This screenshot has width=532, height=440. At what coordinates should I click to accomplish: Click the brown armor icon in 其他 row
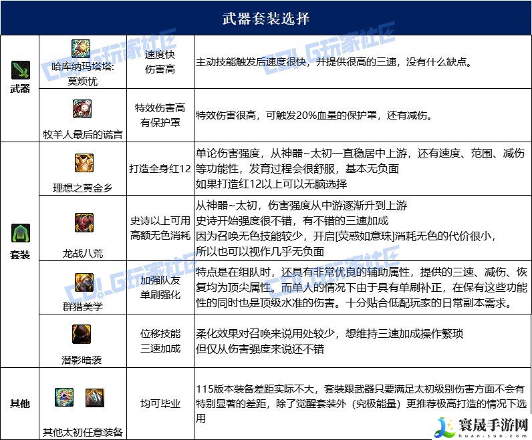pos(95,398)
